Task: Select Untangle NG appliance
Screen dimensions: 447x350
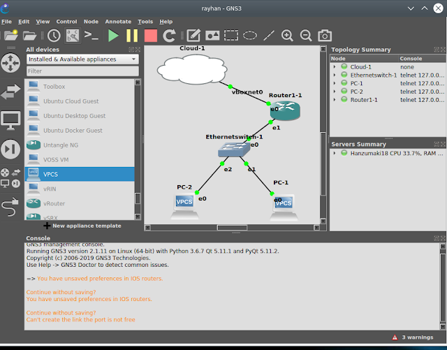Action: click(x=80, y=145)
